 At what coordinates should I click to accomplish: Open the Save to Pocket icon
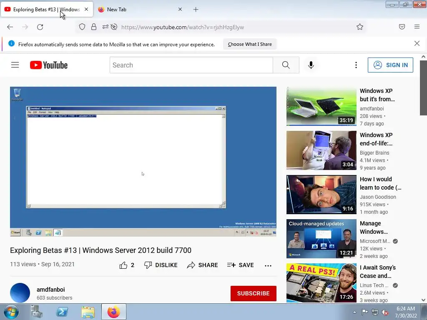tap(402, 27)
